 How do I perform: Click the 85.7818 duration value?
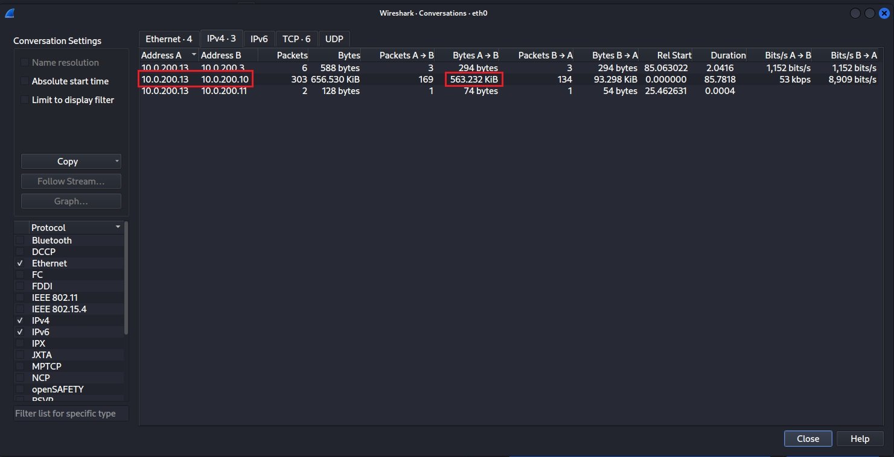720,80
